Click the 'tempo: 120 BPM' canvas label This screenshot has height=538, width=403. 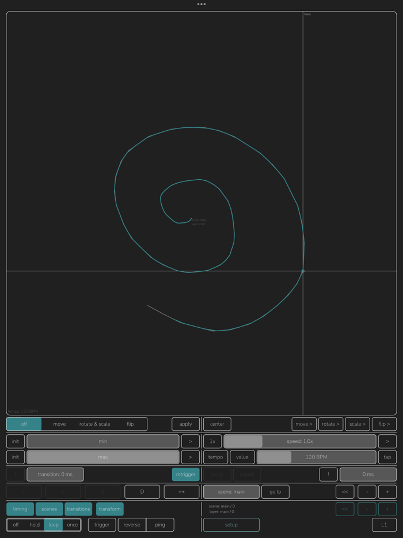(x=22, y=411)
